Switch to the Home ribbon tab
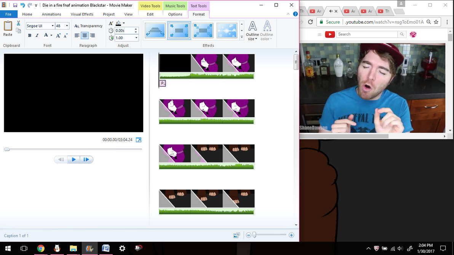Screen dimensions: 454x255 (x=27, y=14)
